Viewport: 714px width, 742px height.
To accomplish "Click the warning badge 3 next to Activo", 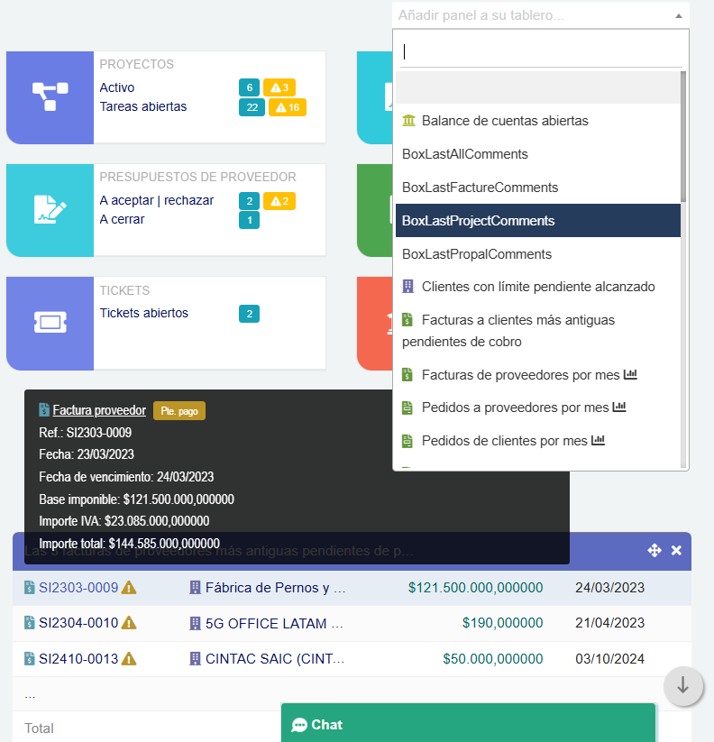I will click(x=279, y=87).
